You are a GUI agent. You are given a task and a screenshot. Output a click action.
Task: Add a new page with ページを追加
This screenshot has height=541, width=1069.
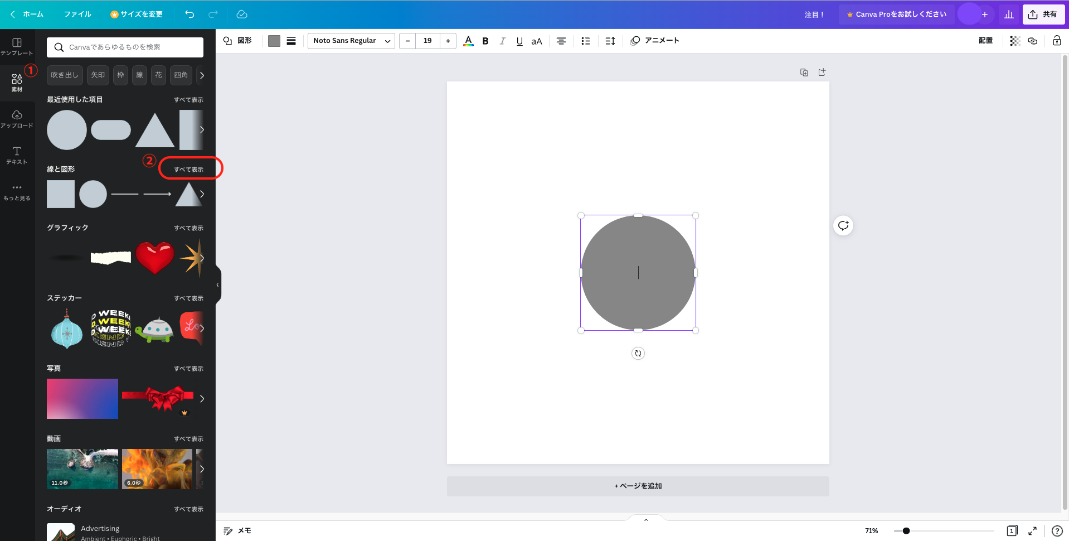tap(637, 486)
